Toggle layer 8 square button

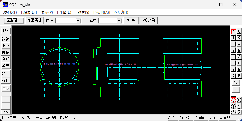239,31
